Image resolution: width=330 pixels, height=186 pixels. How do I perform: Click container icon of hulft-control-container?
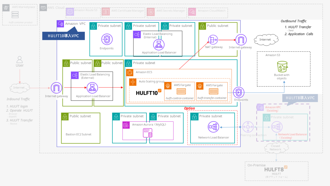click(x=181, y=91)
